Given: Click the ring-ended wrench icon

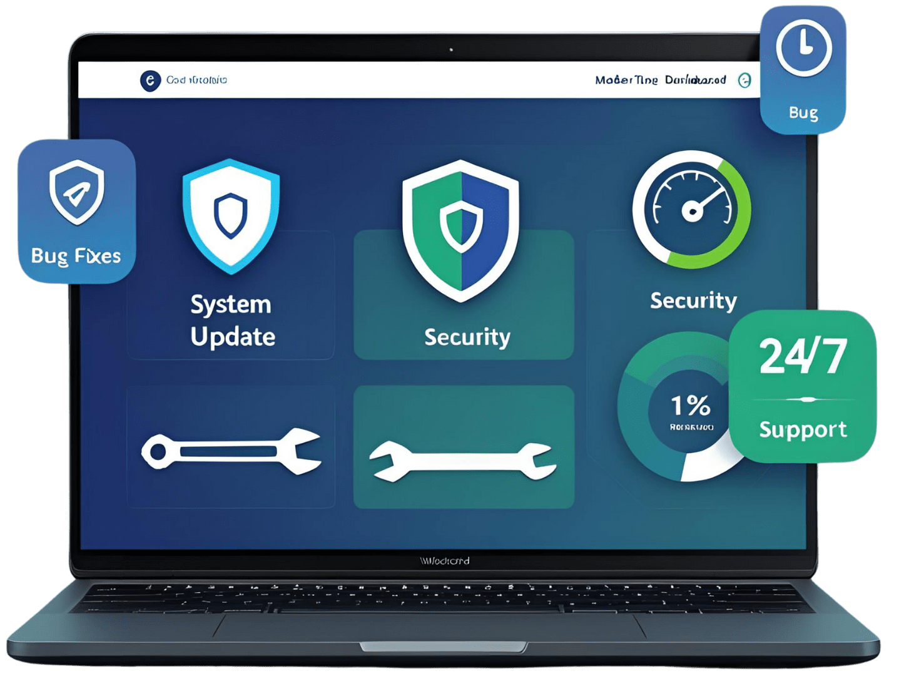Looking at the screenshot, I should pyautogui.click(x=231, y=451).
